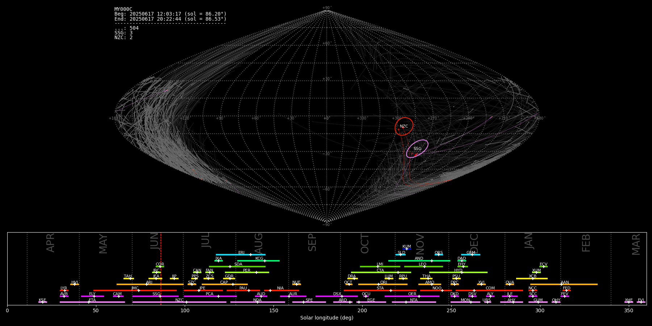Viewport: 652px width, 326px height.
Task: Click the SPE shower bar label
Action: 309,300
